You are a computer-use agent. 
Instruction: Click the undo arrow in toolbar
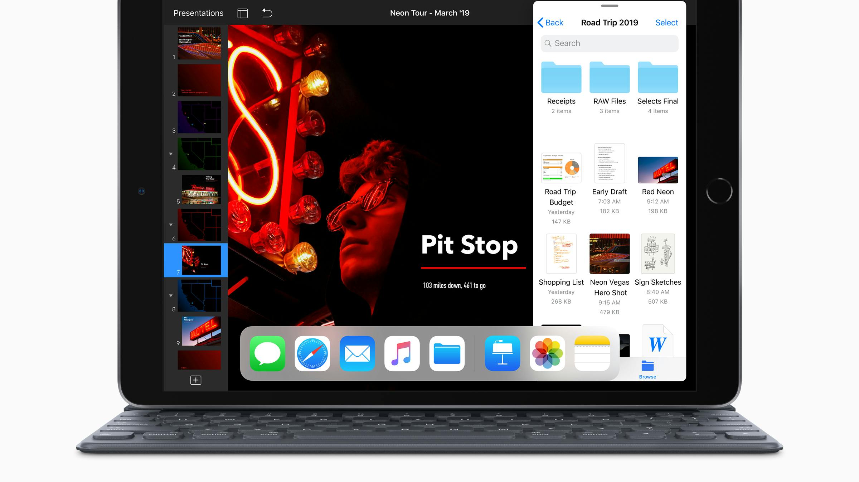[x=267, y=13]
